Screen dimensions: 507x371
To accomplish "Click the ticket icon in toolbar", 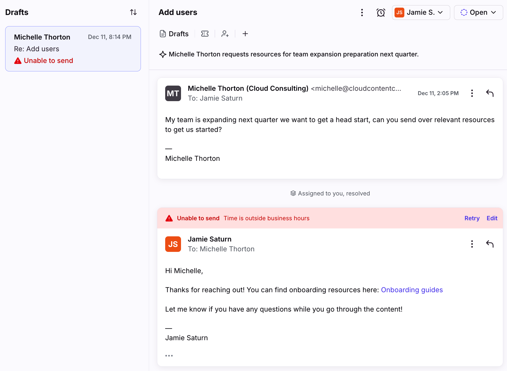I will (x=205, y=34).
